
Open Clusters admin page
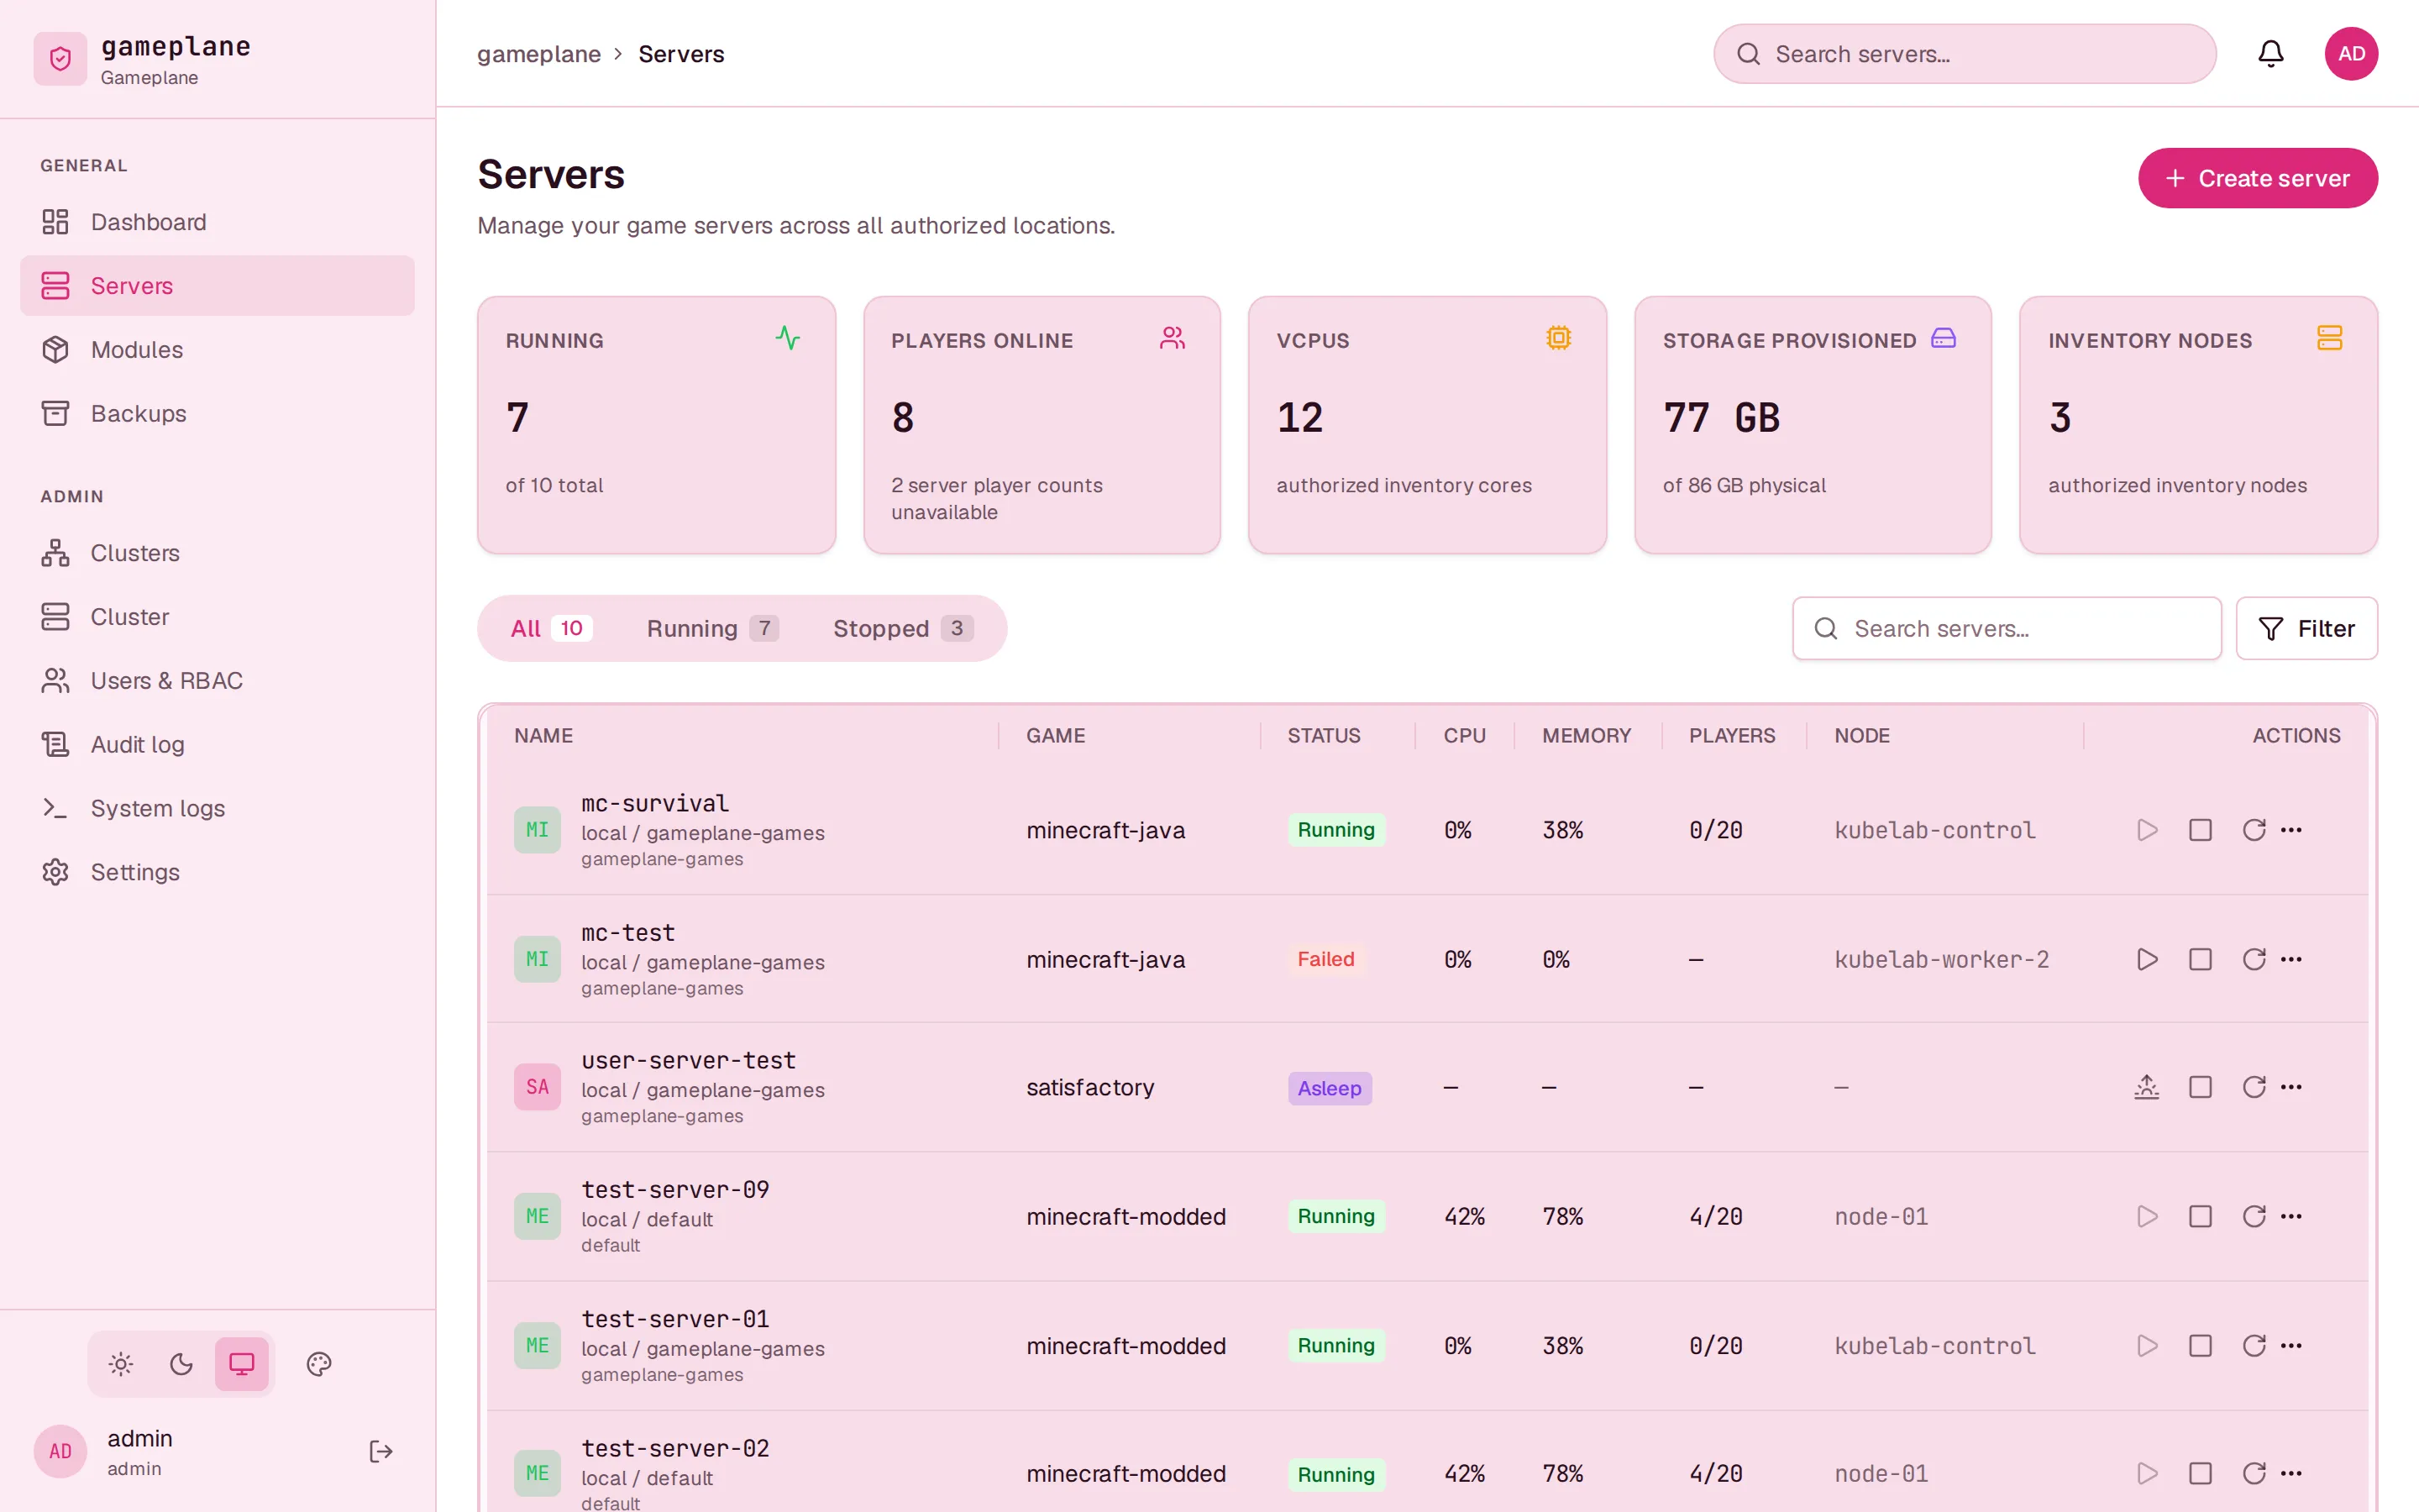point(217,553)
